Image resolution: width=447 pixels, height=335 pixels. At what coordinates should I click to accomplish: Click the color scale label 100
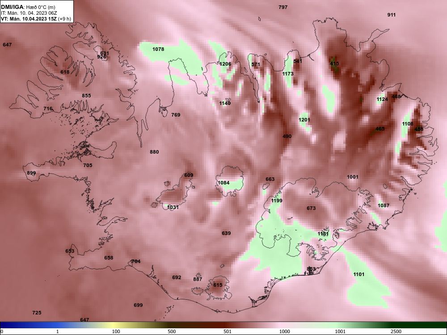point(116,331)
